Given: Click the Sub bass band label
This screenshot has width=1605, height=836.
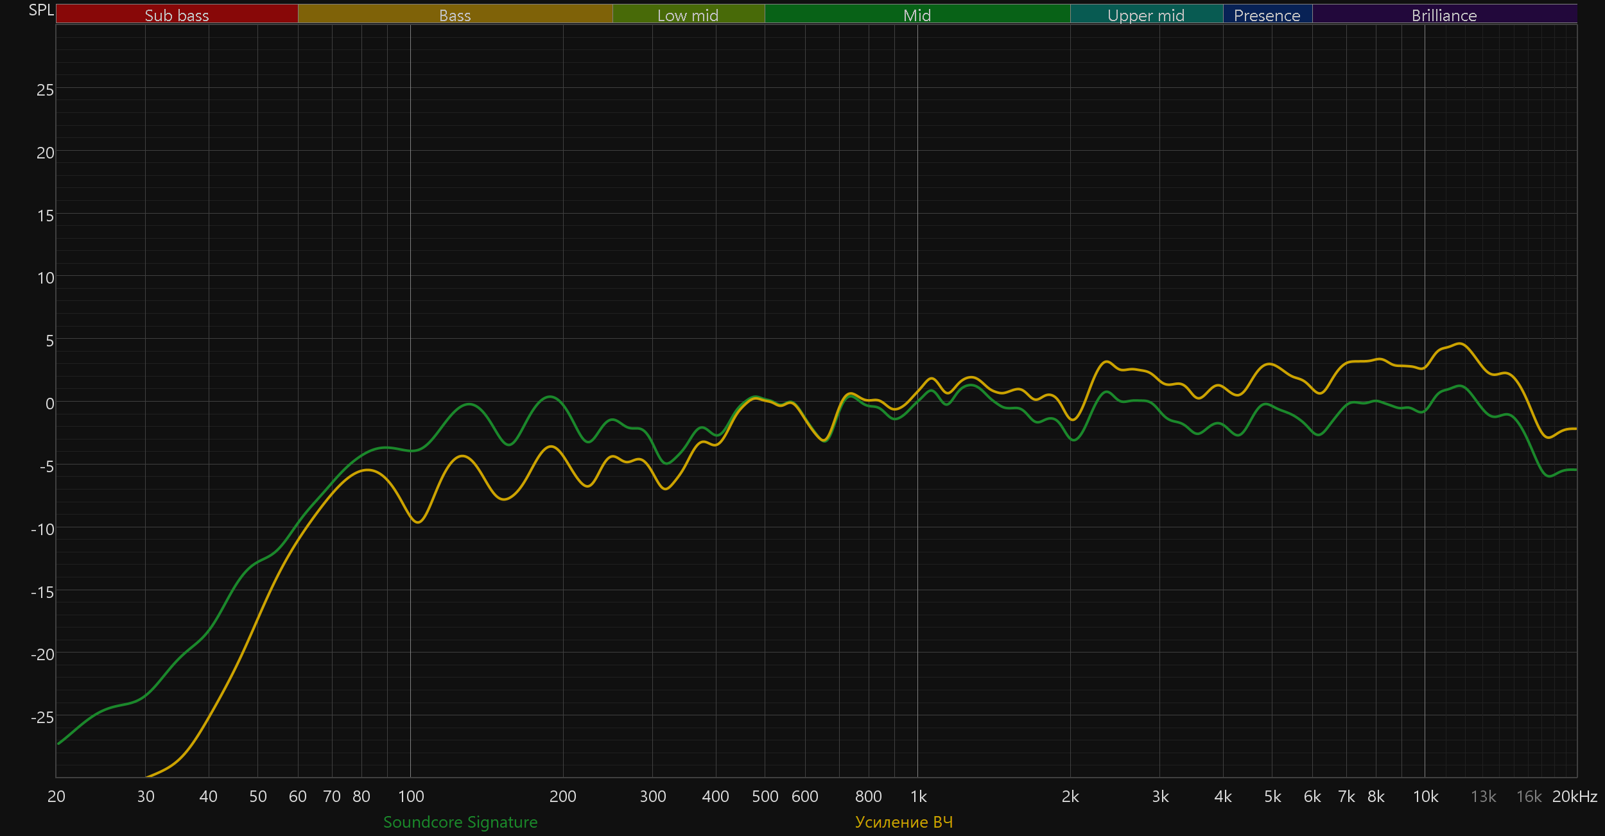Looking at the screenshot, I should pos(177,15).
